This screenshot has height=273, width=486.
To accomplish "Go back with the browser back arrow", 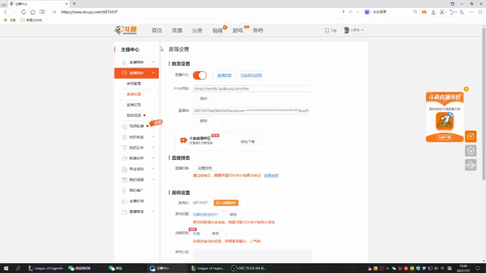I will (5, 12).
